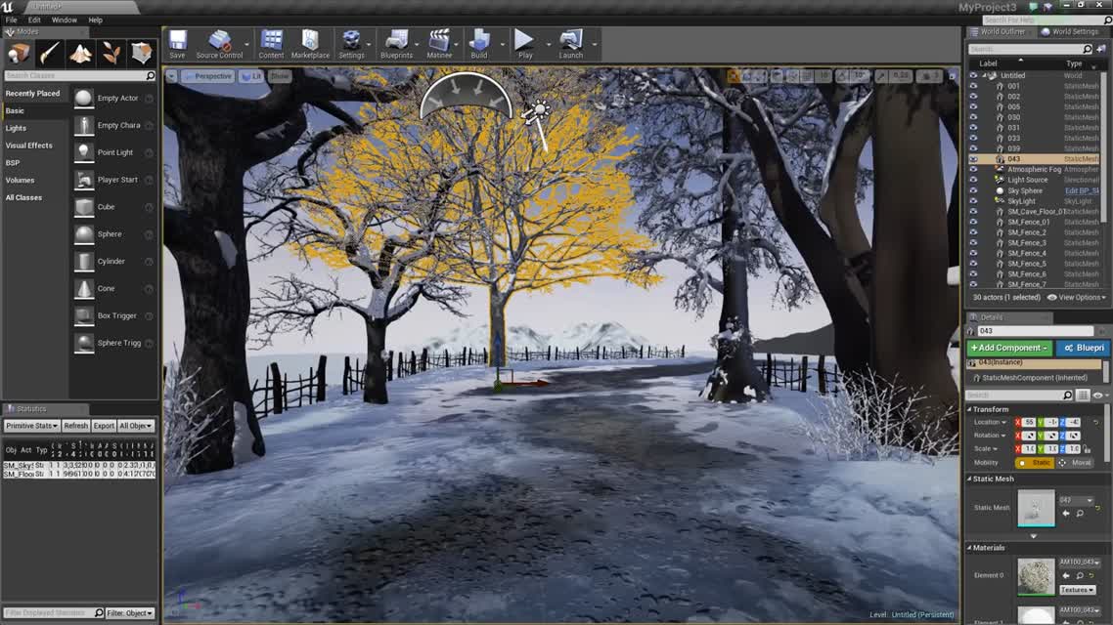Select Cone in the class list

click(113, 288)
